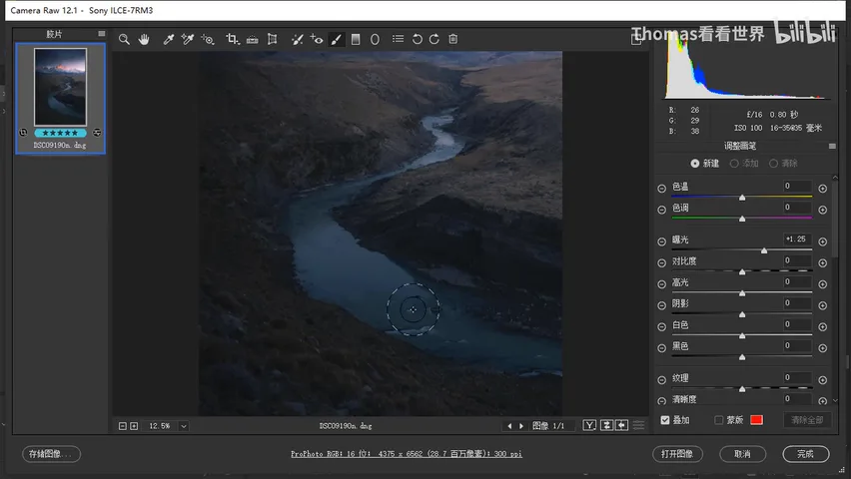Screen dimensions: 851x479
Task: Zoom in with the plus button
Action: click(x=134, y=426)
